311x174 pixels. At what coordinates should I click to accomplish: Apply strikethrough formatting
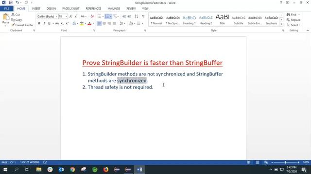(57, 24)
